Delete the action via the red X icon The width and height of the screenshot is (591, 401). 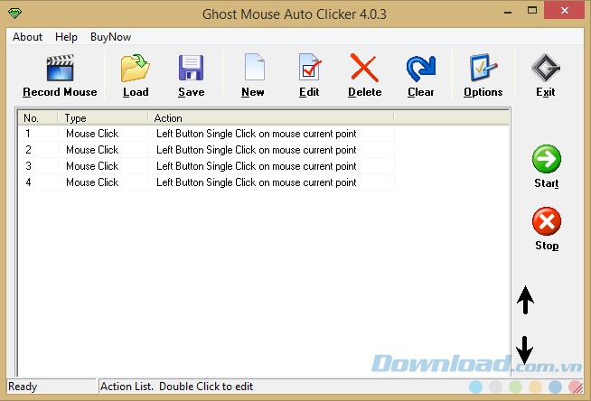coord(364,68)
